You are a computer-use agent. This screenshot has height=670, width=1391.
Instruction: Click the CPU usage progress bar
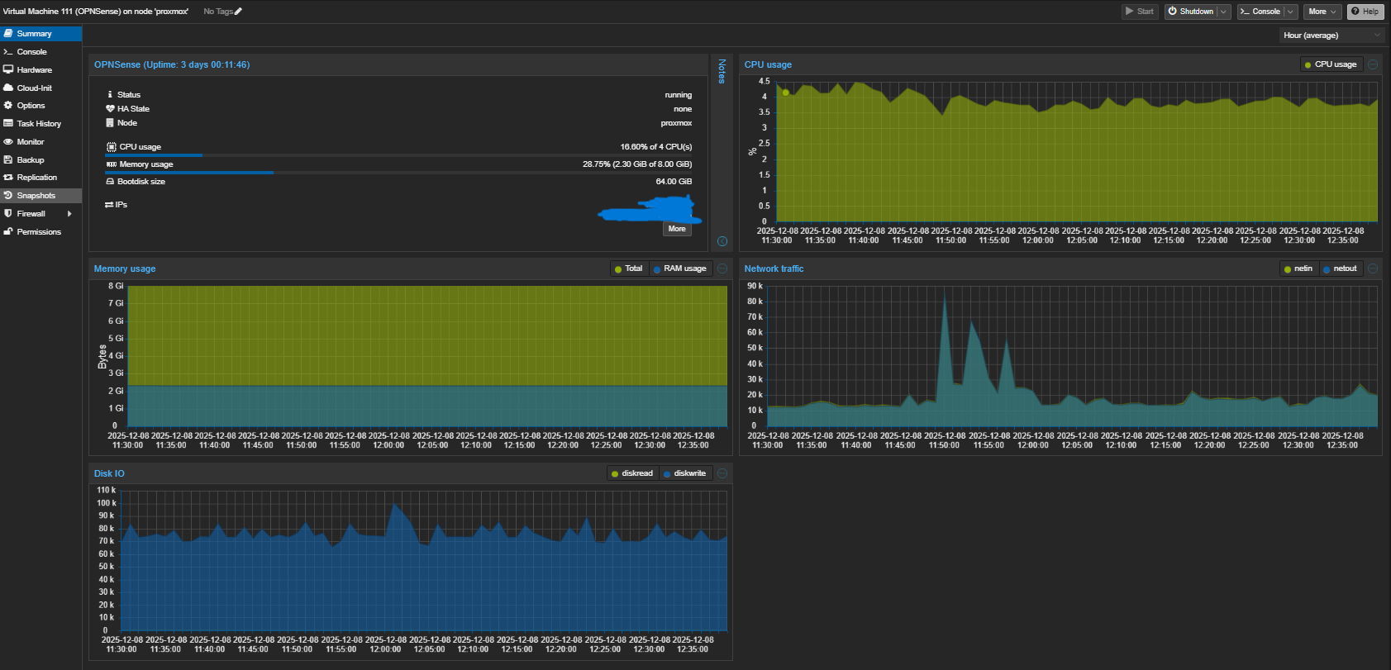pyautogui.click(x=398, y=155)
